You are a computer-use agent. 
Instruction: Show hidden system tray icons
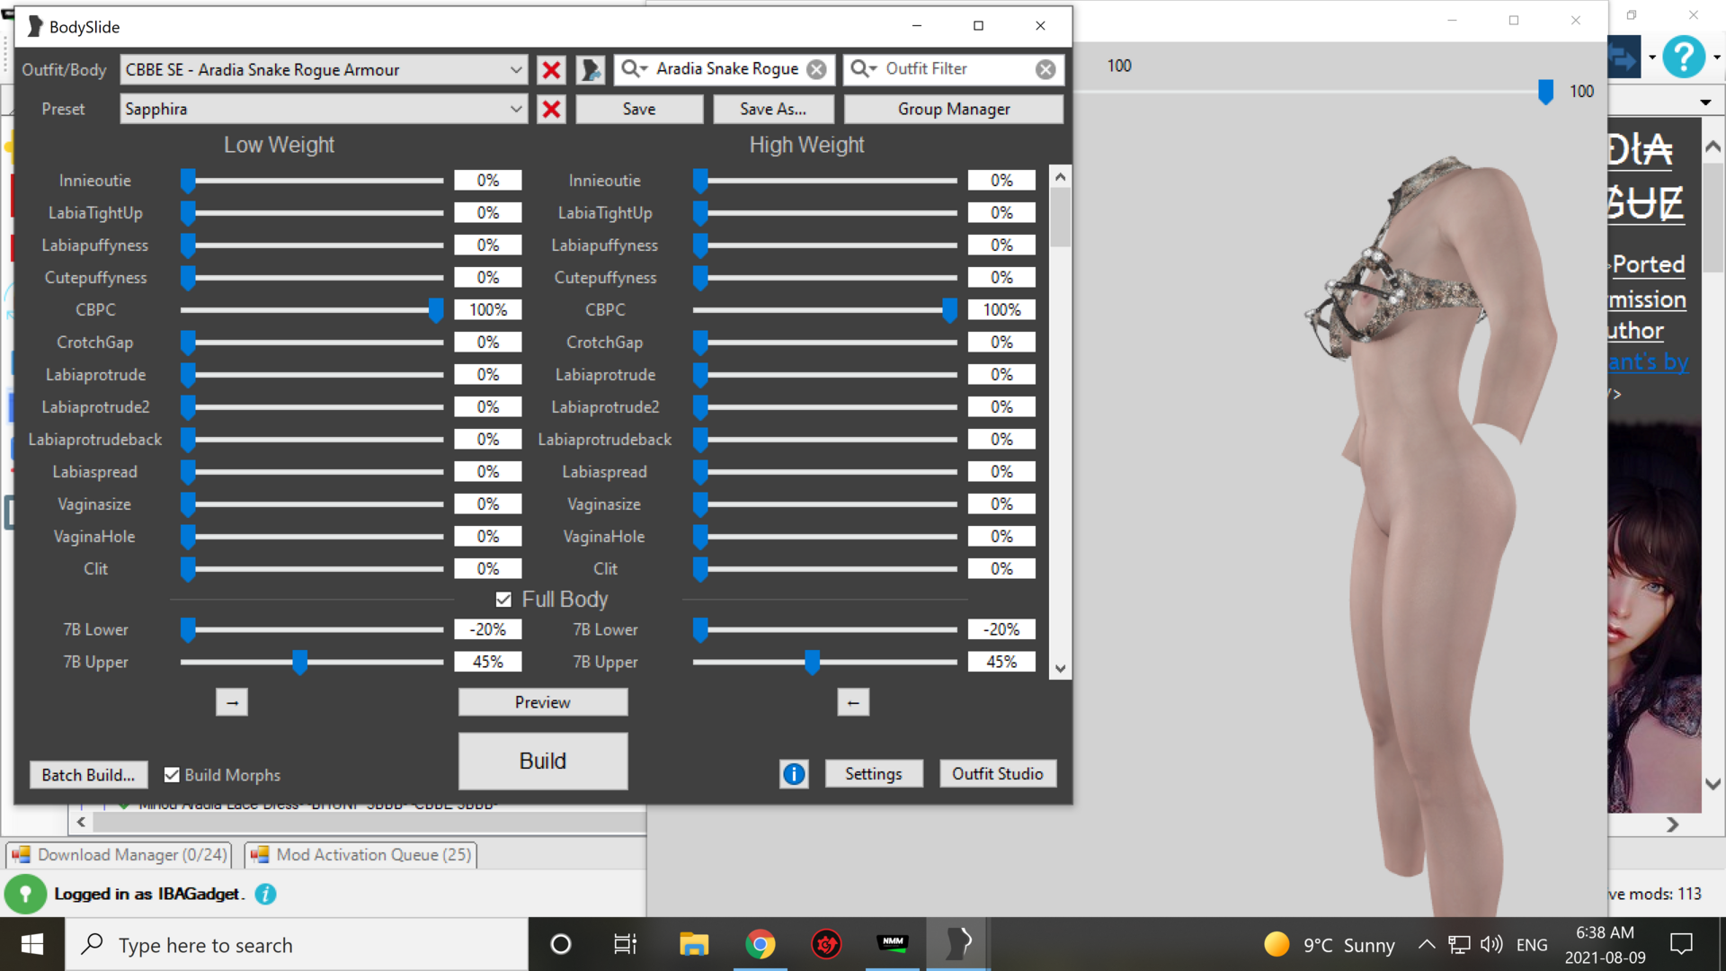[1427, 944]
